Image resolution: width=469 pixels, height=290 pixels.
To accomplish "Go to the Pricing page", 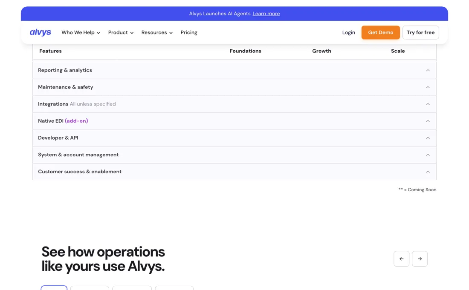I will (189, 32).
